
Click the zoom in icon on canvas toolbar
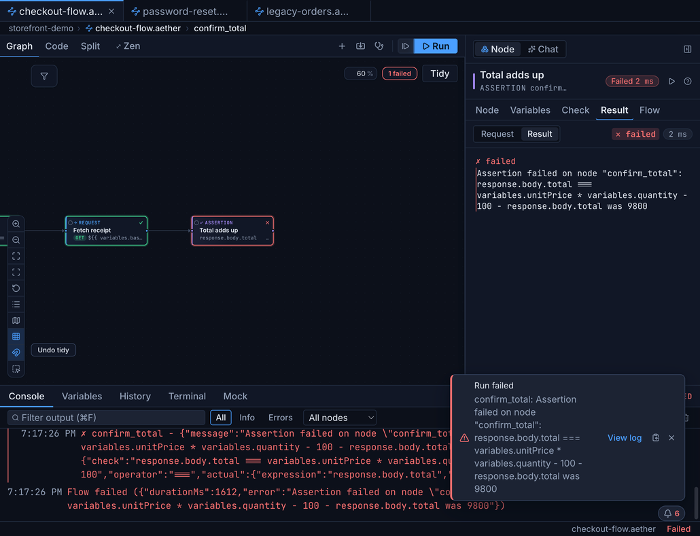coord(16,224)
